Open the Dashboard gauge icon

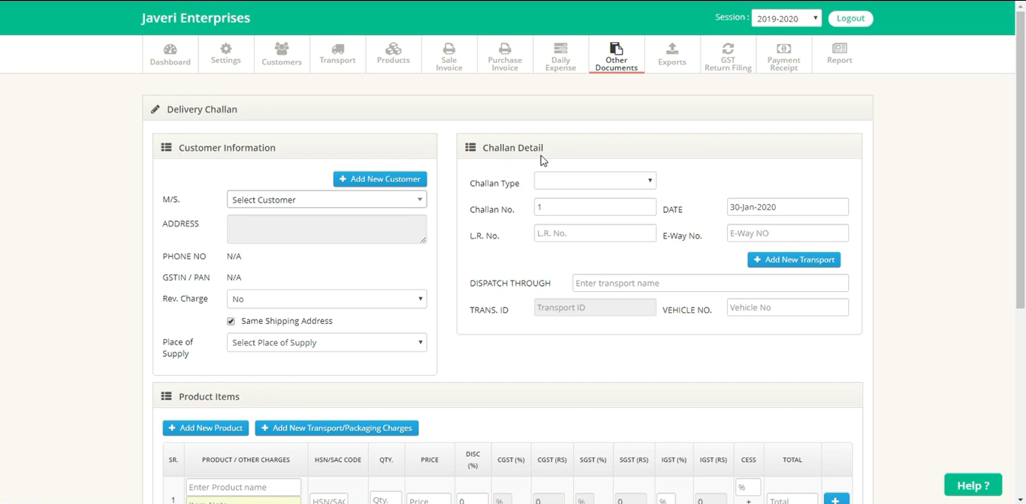pyautogui.click(x=170, y=49)
